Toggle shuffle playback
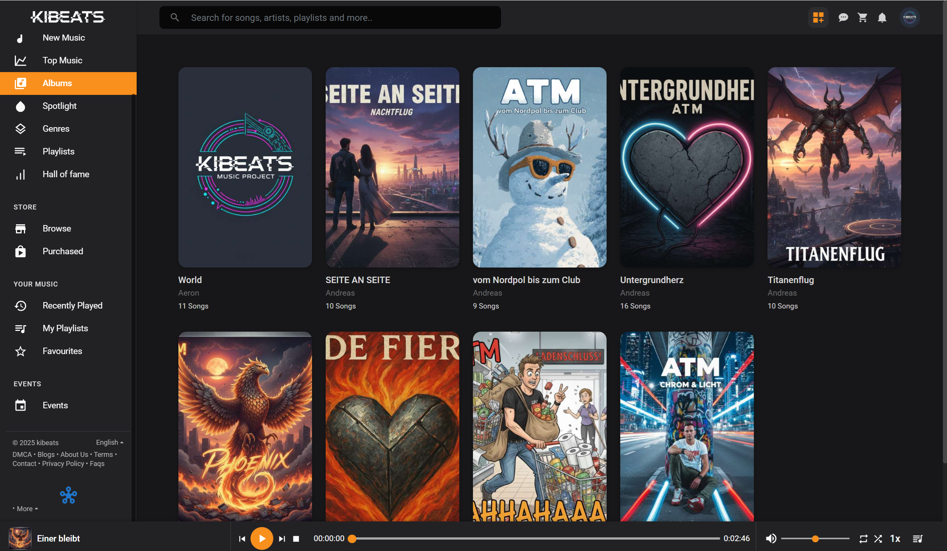Screen dimensions: 947x551 point(878,539)
